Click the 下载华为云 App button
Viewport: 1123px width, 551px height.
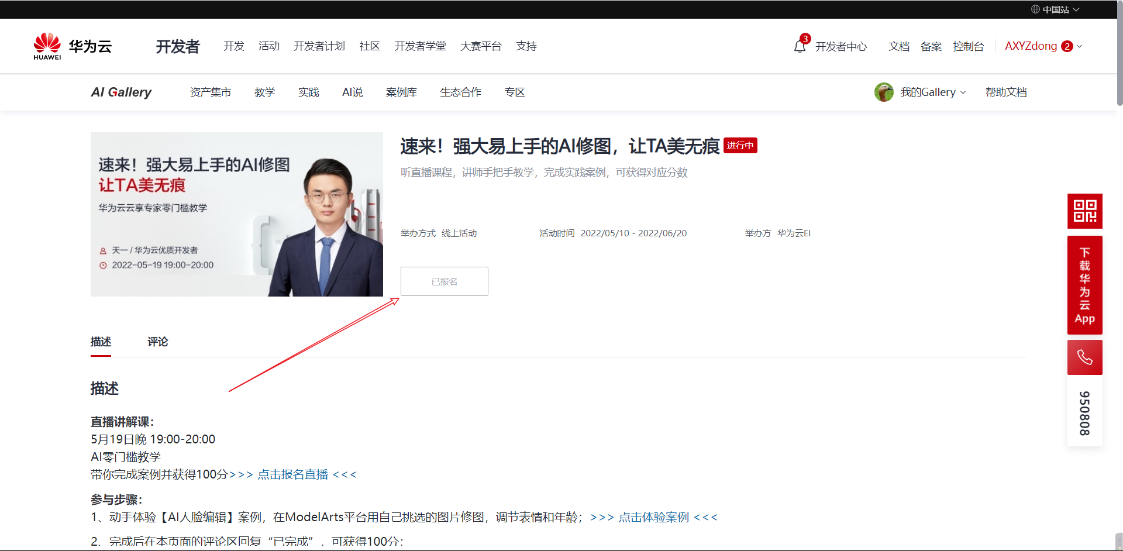pyautogui.click(x=1085, y=285)
